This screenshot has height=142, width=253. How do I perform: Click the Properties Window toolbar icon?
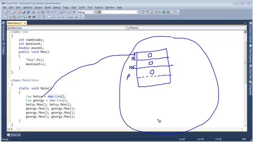(147, 12)
